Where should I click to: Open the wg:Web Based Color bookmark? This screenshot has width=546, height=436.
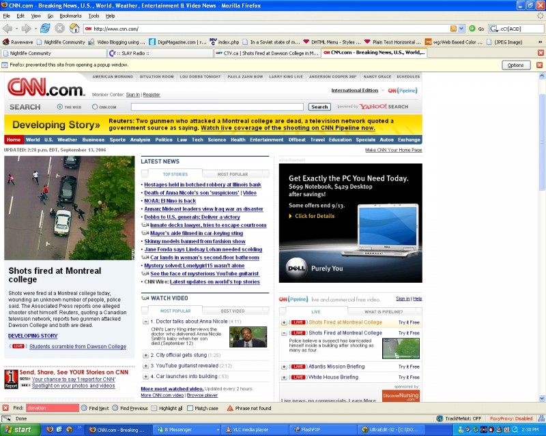point(454,42)
